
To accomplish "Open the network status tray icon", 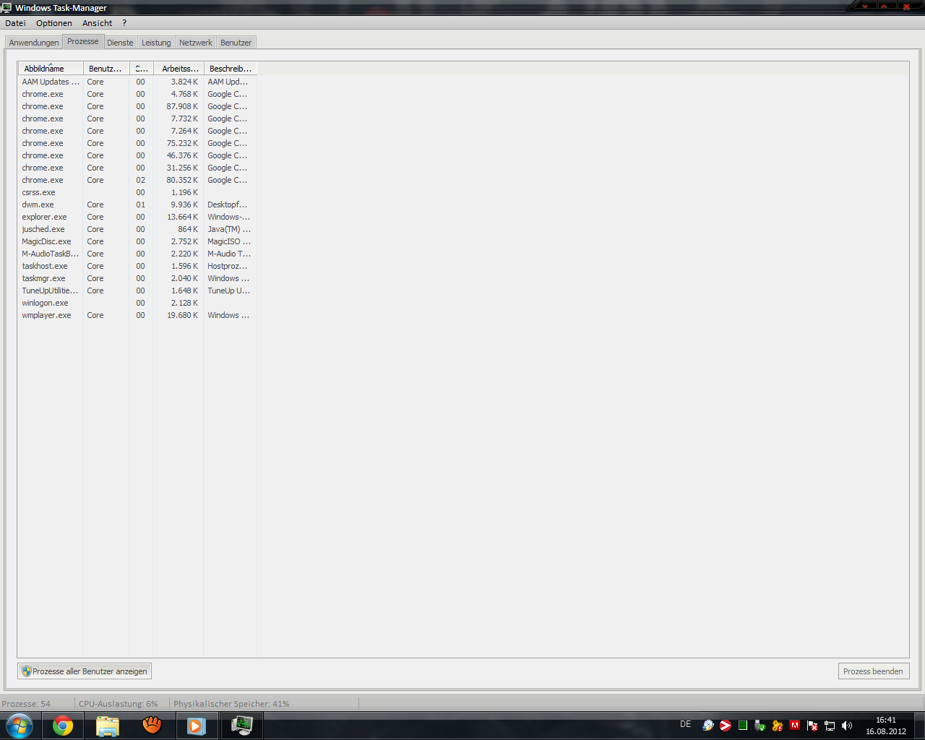I will coord(830,725).
